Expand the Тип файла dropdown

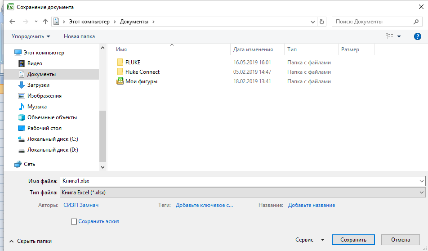click(421, 193)
